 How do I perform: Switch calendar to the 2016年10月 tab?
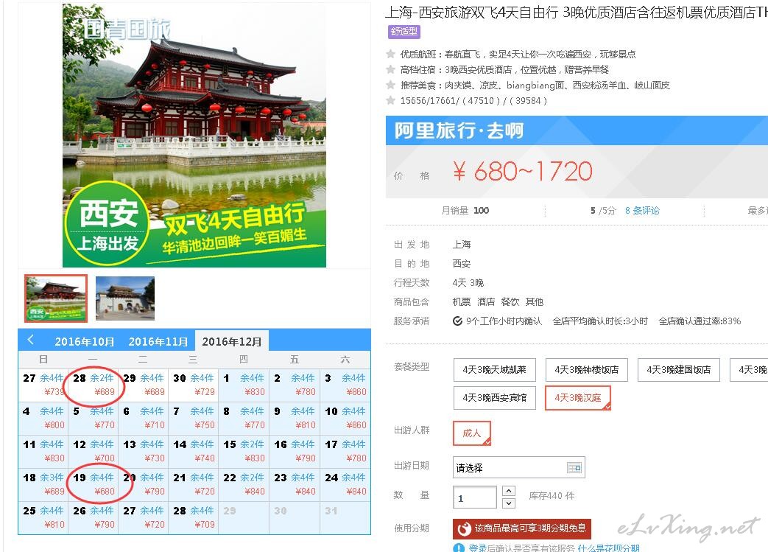point(84,341)
